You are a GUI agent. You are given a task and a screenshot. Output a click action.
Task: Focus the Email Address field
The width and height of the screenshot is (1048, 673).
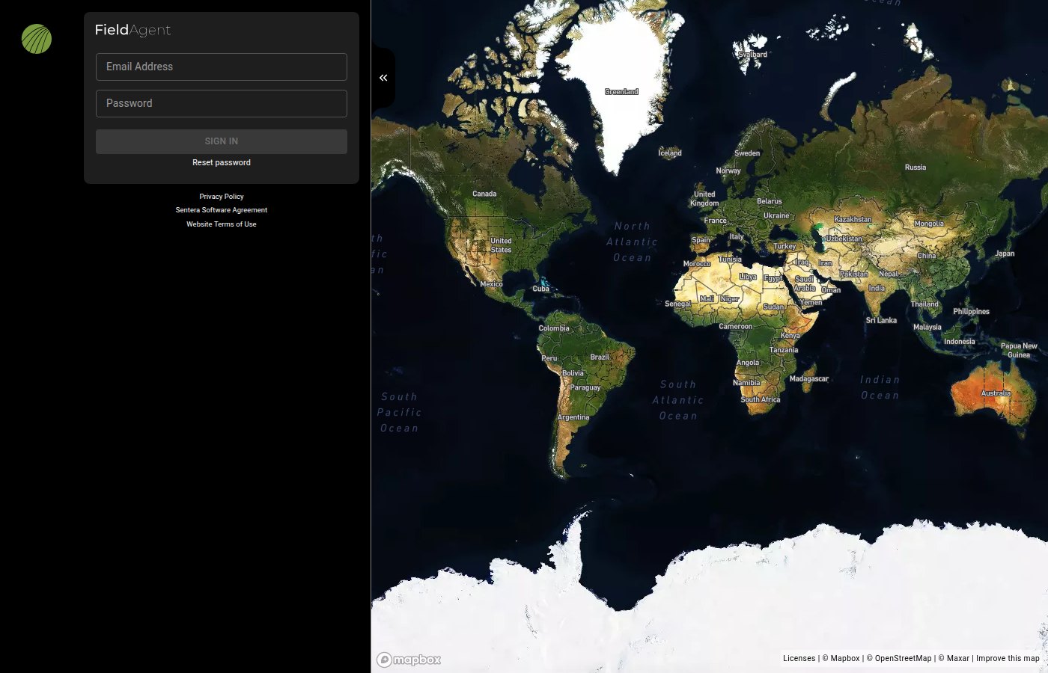[222, 67]
